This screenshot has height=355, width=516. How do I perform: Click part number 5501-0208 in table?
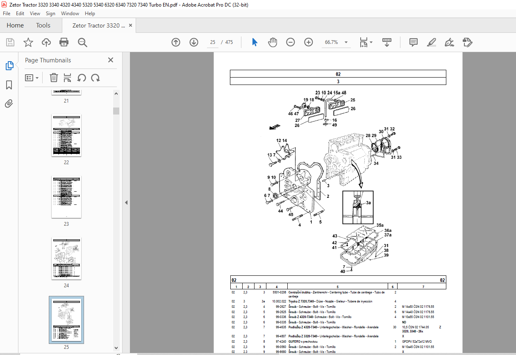(x=280, y=292)
